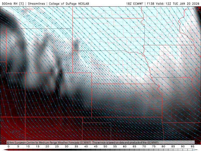Click the "90" colorbar scale label
The image size is (201, 151).
(x=183, y=146)
